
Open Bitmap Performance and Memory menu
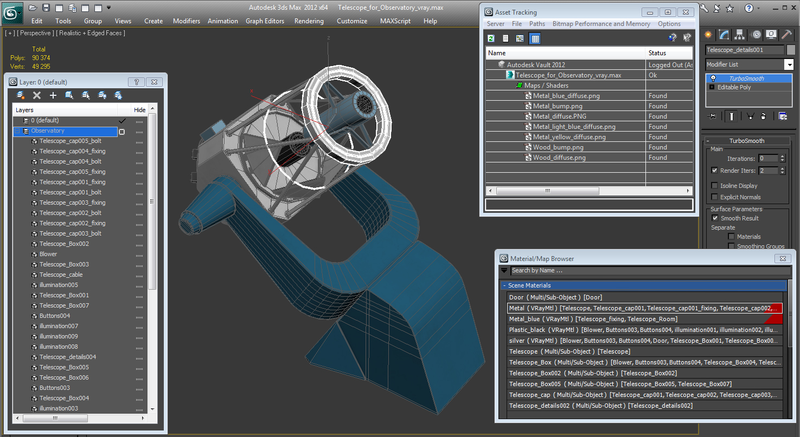(x=601, y=24)
